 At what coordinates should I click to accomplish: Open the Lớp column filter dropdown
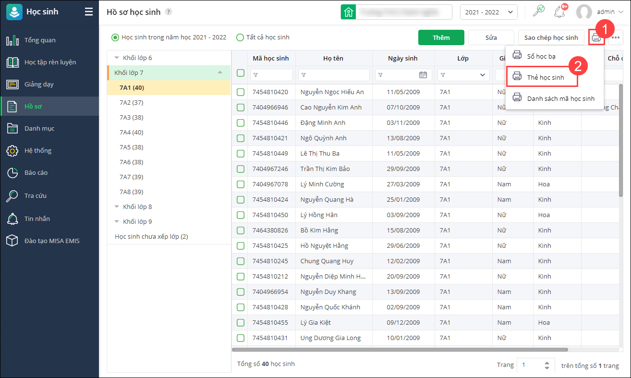(482, 75)
